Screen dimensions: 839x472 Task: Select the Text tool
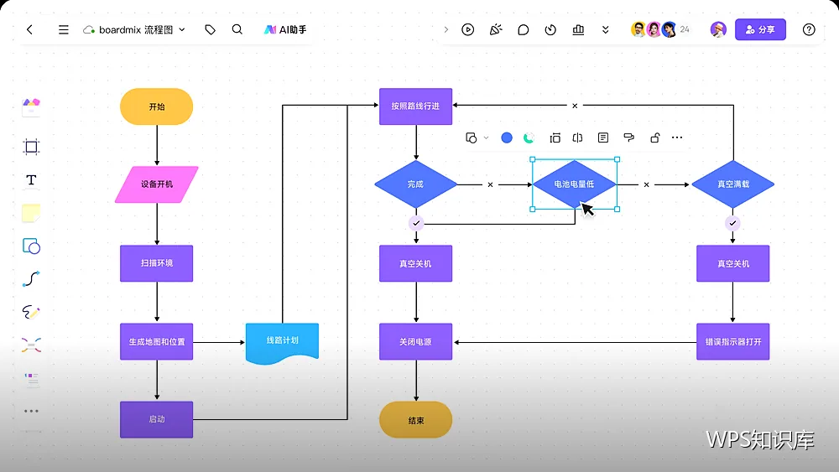coord(31,179)
